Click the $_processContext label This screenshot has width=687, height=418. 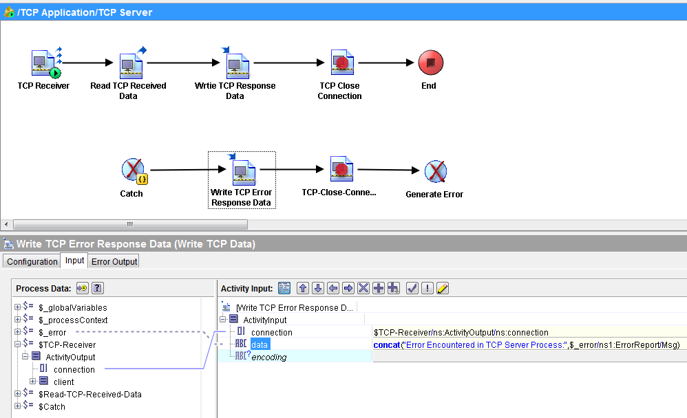click(73, 320)
